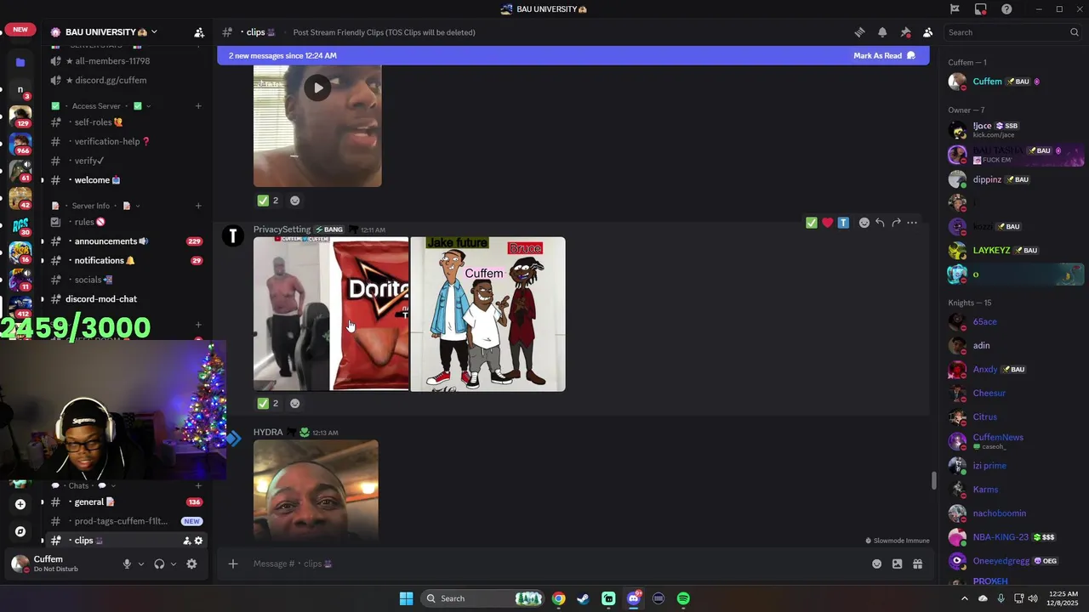Add a server with the plus button
Image resolution: width=1089 pixels, height=612 pixels.
click(20, 504)
